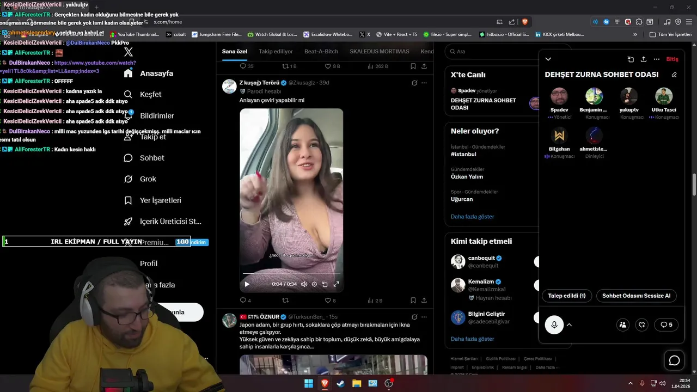This screenshot has width=697, height=392.
Task: Switch to the Takip ediliyor tab
Action: point(276,51)
